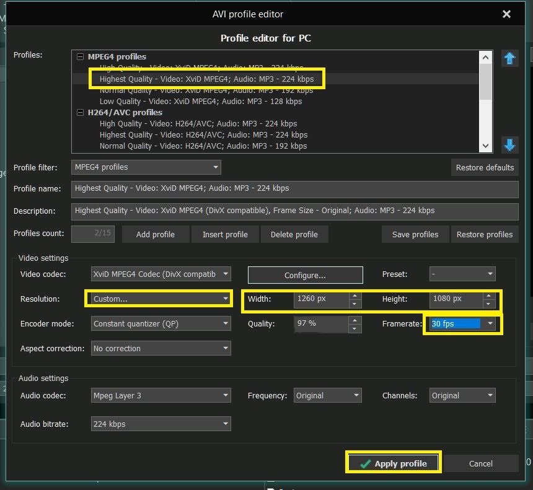Select Low Quality XviD MPEG4 128 kbps profile
Screen dimensions: 533x490
(x=200, y=101)
